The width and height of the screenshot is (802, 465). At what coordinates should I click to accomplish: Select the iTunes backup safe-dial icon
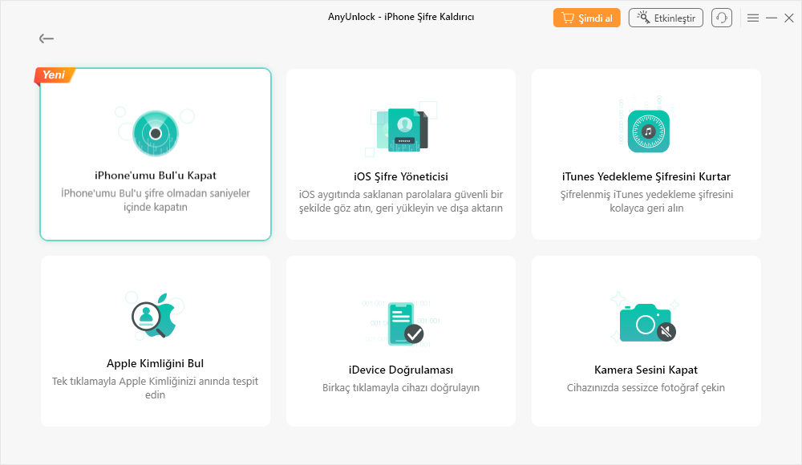(649, 131)
